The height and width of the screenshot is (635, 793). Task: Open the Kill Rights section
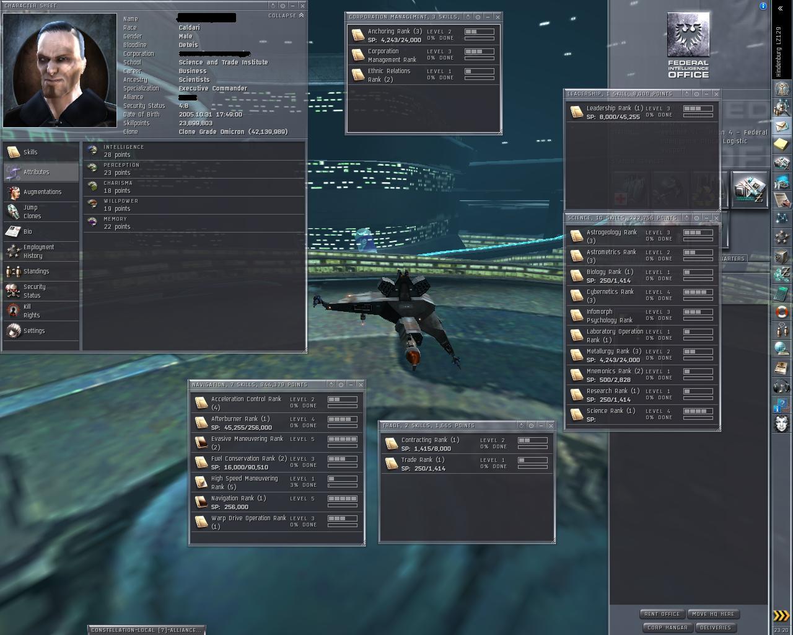click(x=41, y=311)
